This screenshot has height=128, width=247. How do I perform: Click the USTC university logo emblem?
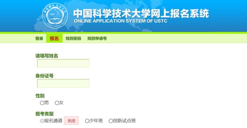55,16
